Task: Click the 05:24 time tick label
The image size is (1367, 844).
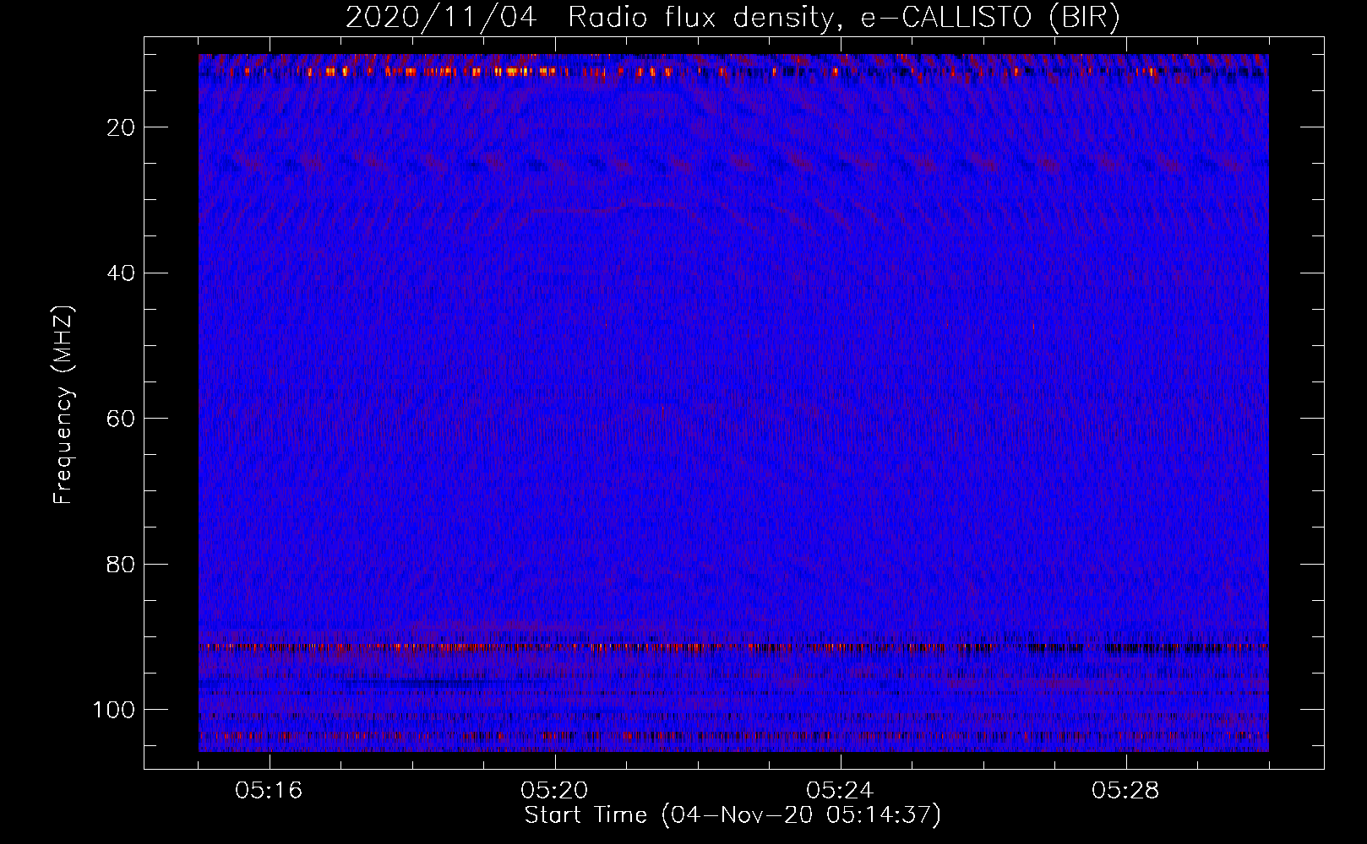Action: point(841,791)
